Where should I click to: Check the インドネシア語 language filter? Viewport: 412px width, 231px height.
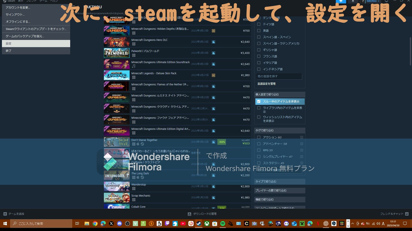[259, 69]
